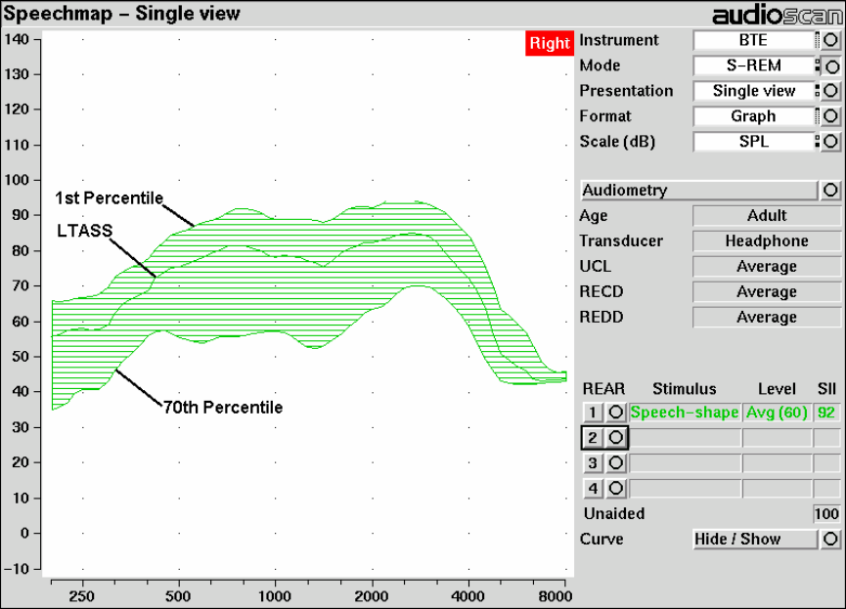Select REAR test 4 button
The height and width of the screenshot is (609, 846).
click(593, 488)
